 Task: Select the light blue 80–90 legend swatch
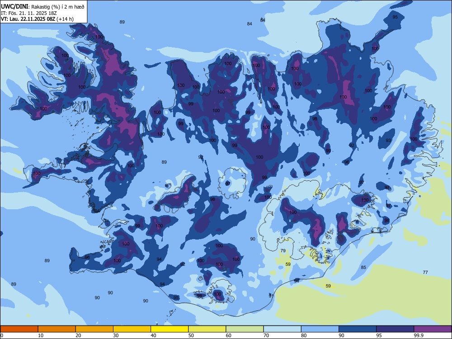pos(320,329)
